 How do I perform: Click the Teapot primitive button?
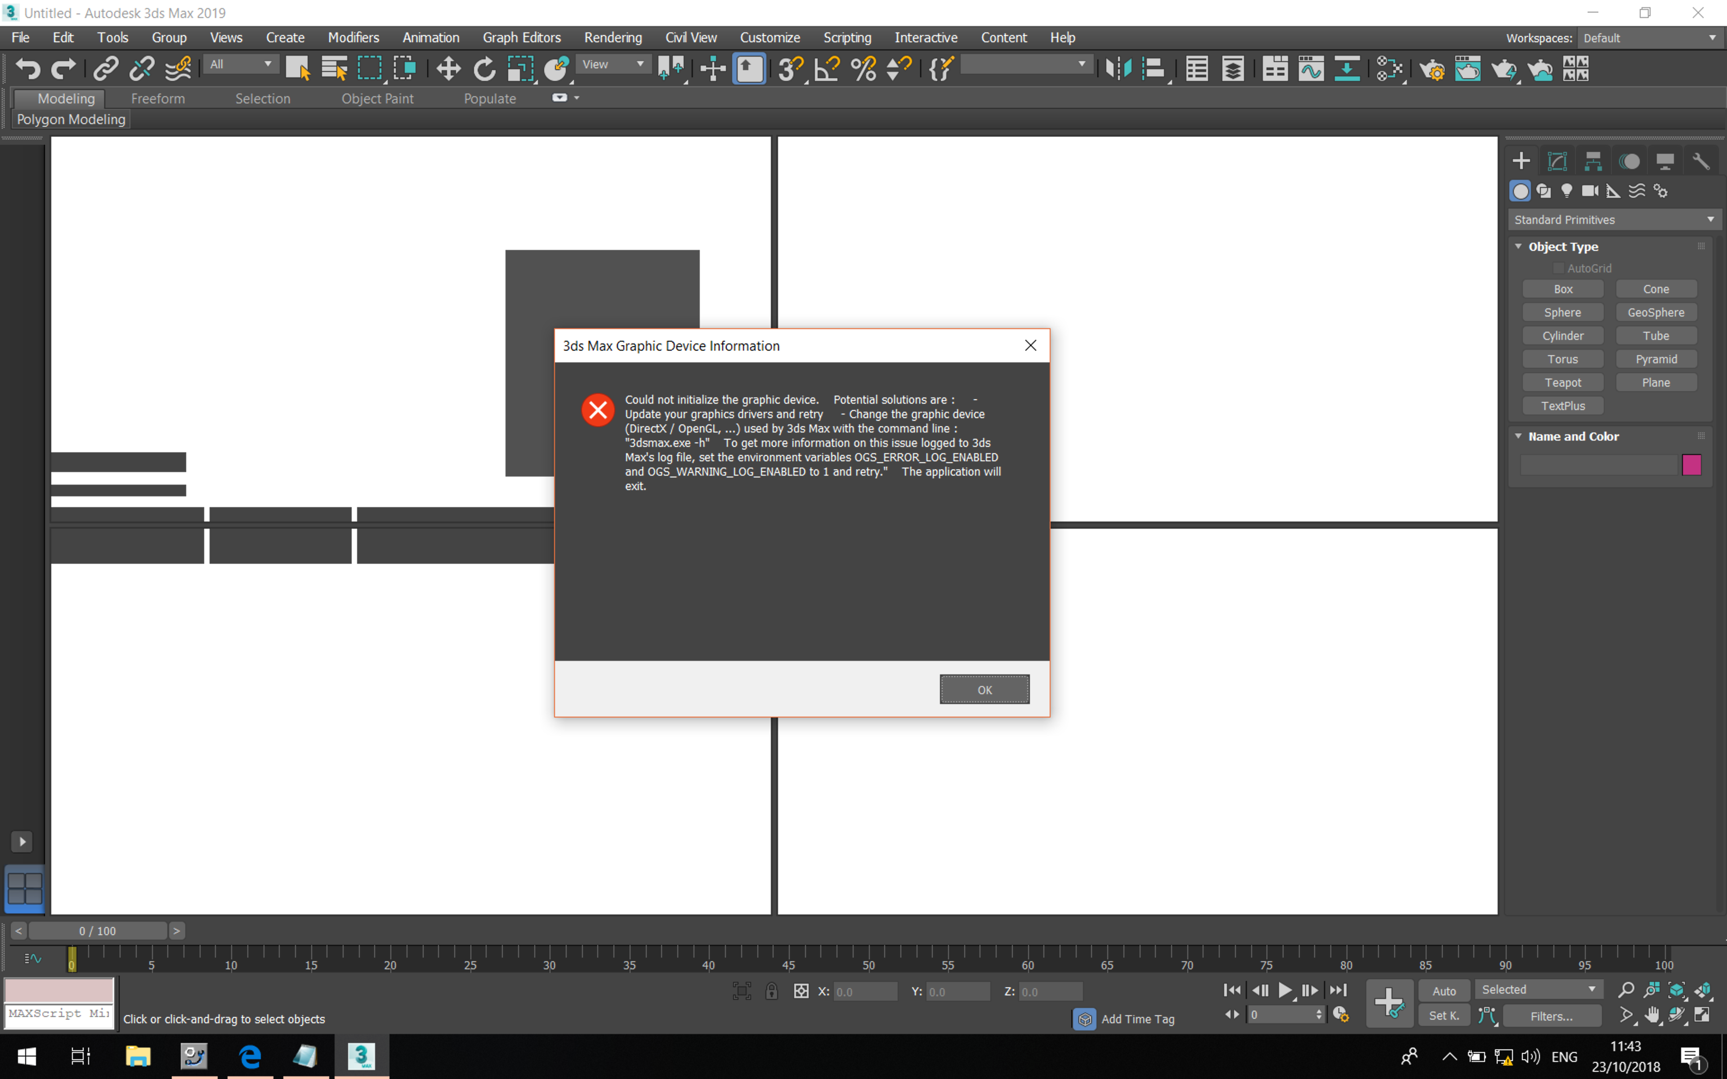click(x=1563, y=383)
